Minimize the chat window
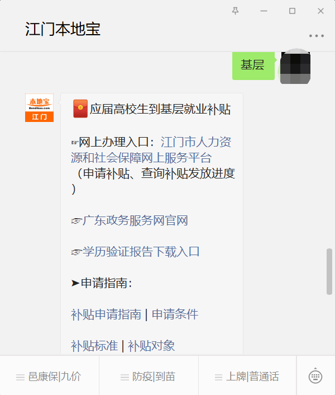 tap(264, 11)
